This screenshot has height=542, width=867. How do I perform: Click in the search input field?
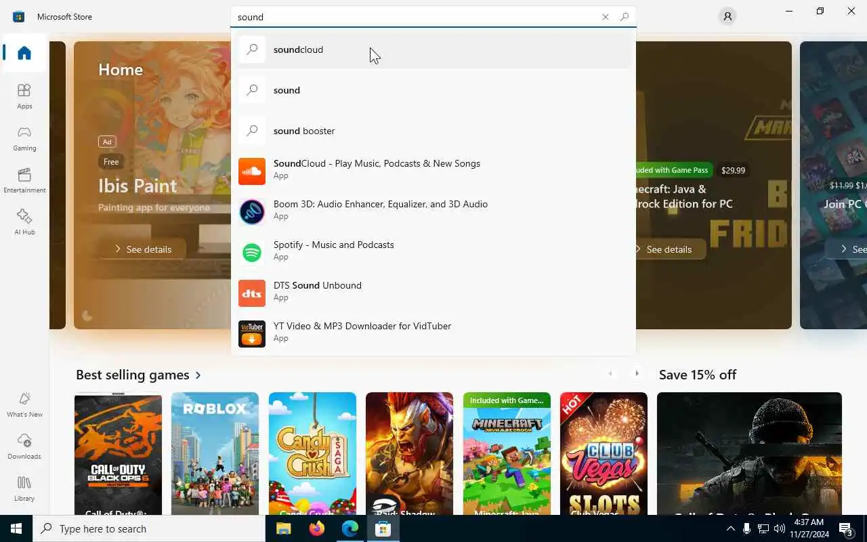413,17
